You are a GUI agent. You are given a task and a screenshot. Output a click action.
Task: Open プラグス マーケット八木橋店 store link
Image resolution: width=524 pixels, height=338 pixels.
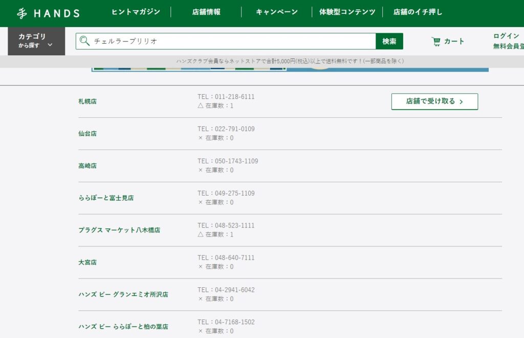pos(119,230)
